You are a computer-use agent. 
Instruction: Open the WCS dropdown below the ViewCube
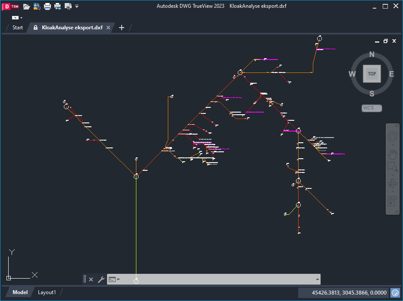(372, 108)
